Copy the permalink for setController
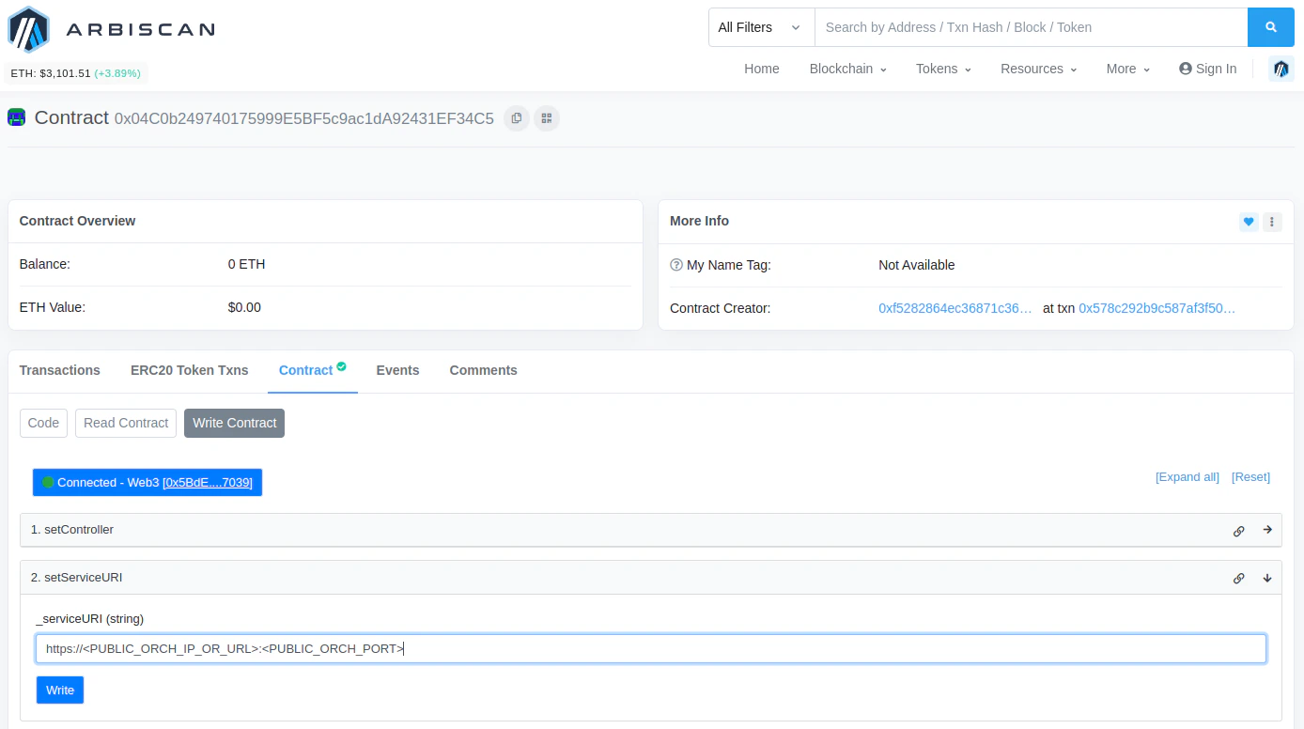 (x=1239, y=531)
